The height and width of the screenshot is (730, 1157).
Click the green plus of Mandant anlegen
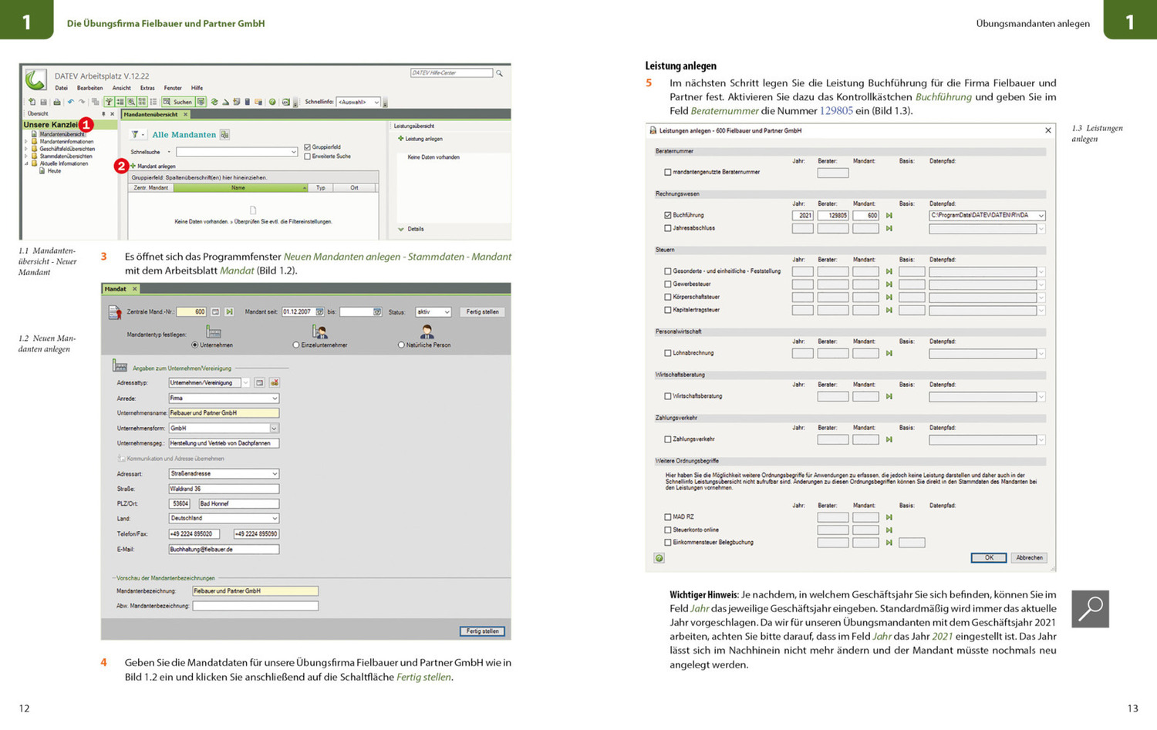click(133, 166)
